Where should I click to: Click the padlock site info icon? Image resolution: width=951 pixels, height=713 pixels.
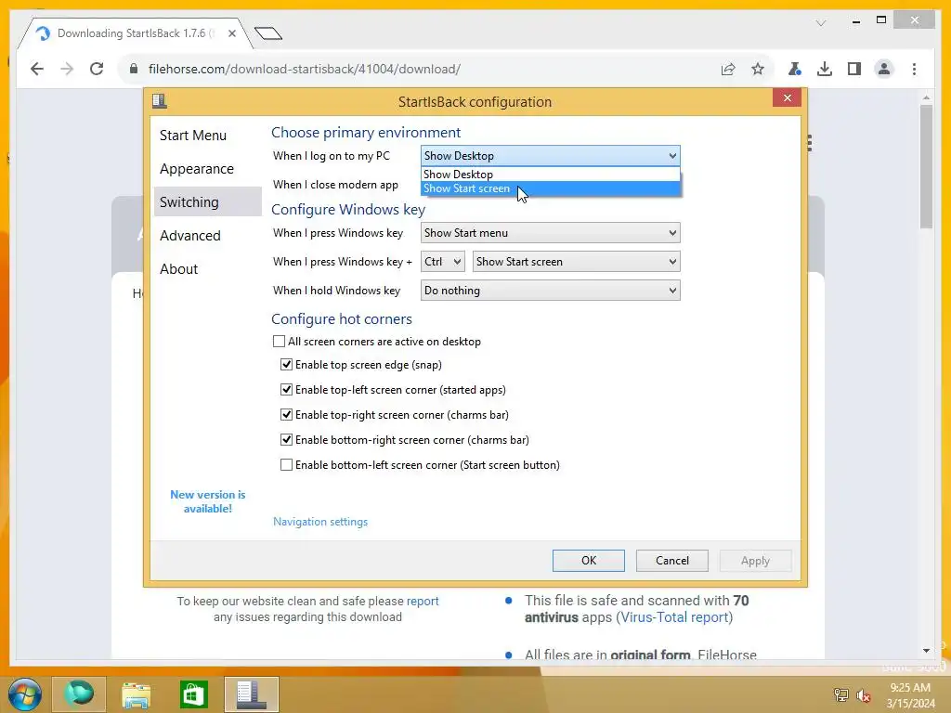click(134, 69)
